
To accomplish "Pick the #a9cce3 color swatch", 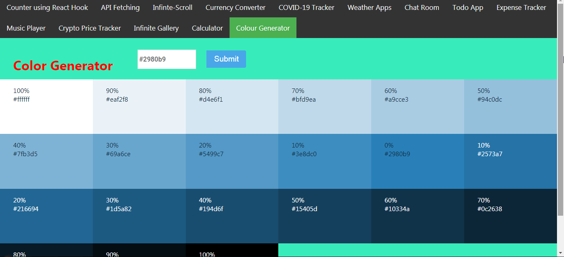I will click(x=417, y=107).
